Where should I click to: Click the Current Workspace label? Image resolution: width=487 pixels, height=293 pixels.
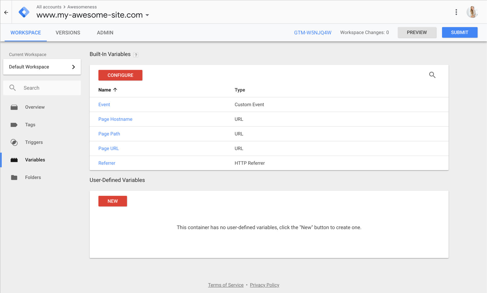coord(28,55)
